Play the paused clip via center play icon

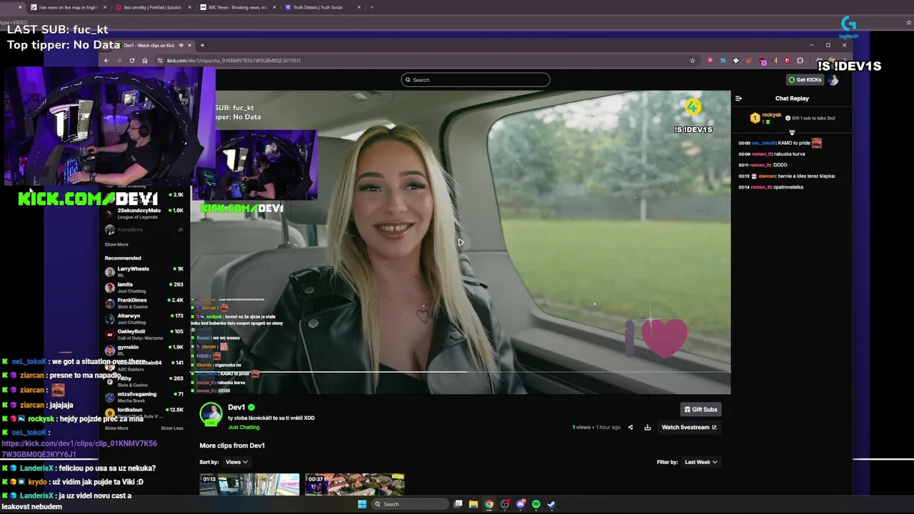(x=461, y=243)
